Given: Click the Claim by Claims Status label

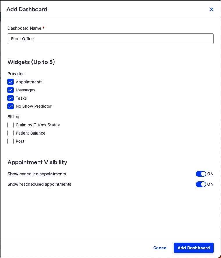Looking at the screenshot, I should click(x=38, y=125).
